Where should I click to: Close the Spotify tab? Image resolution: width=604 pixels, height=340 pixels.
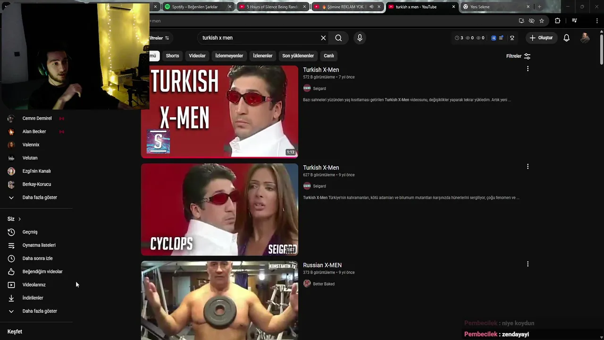(x=230, y=7)
